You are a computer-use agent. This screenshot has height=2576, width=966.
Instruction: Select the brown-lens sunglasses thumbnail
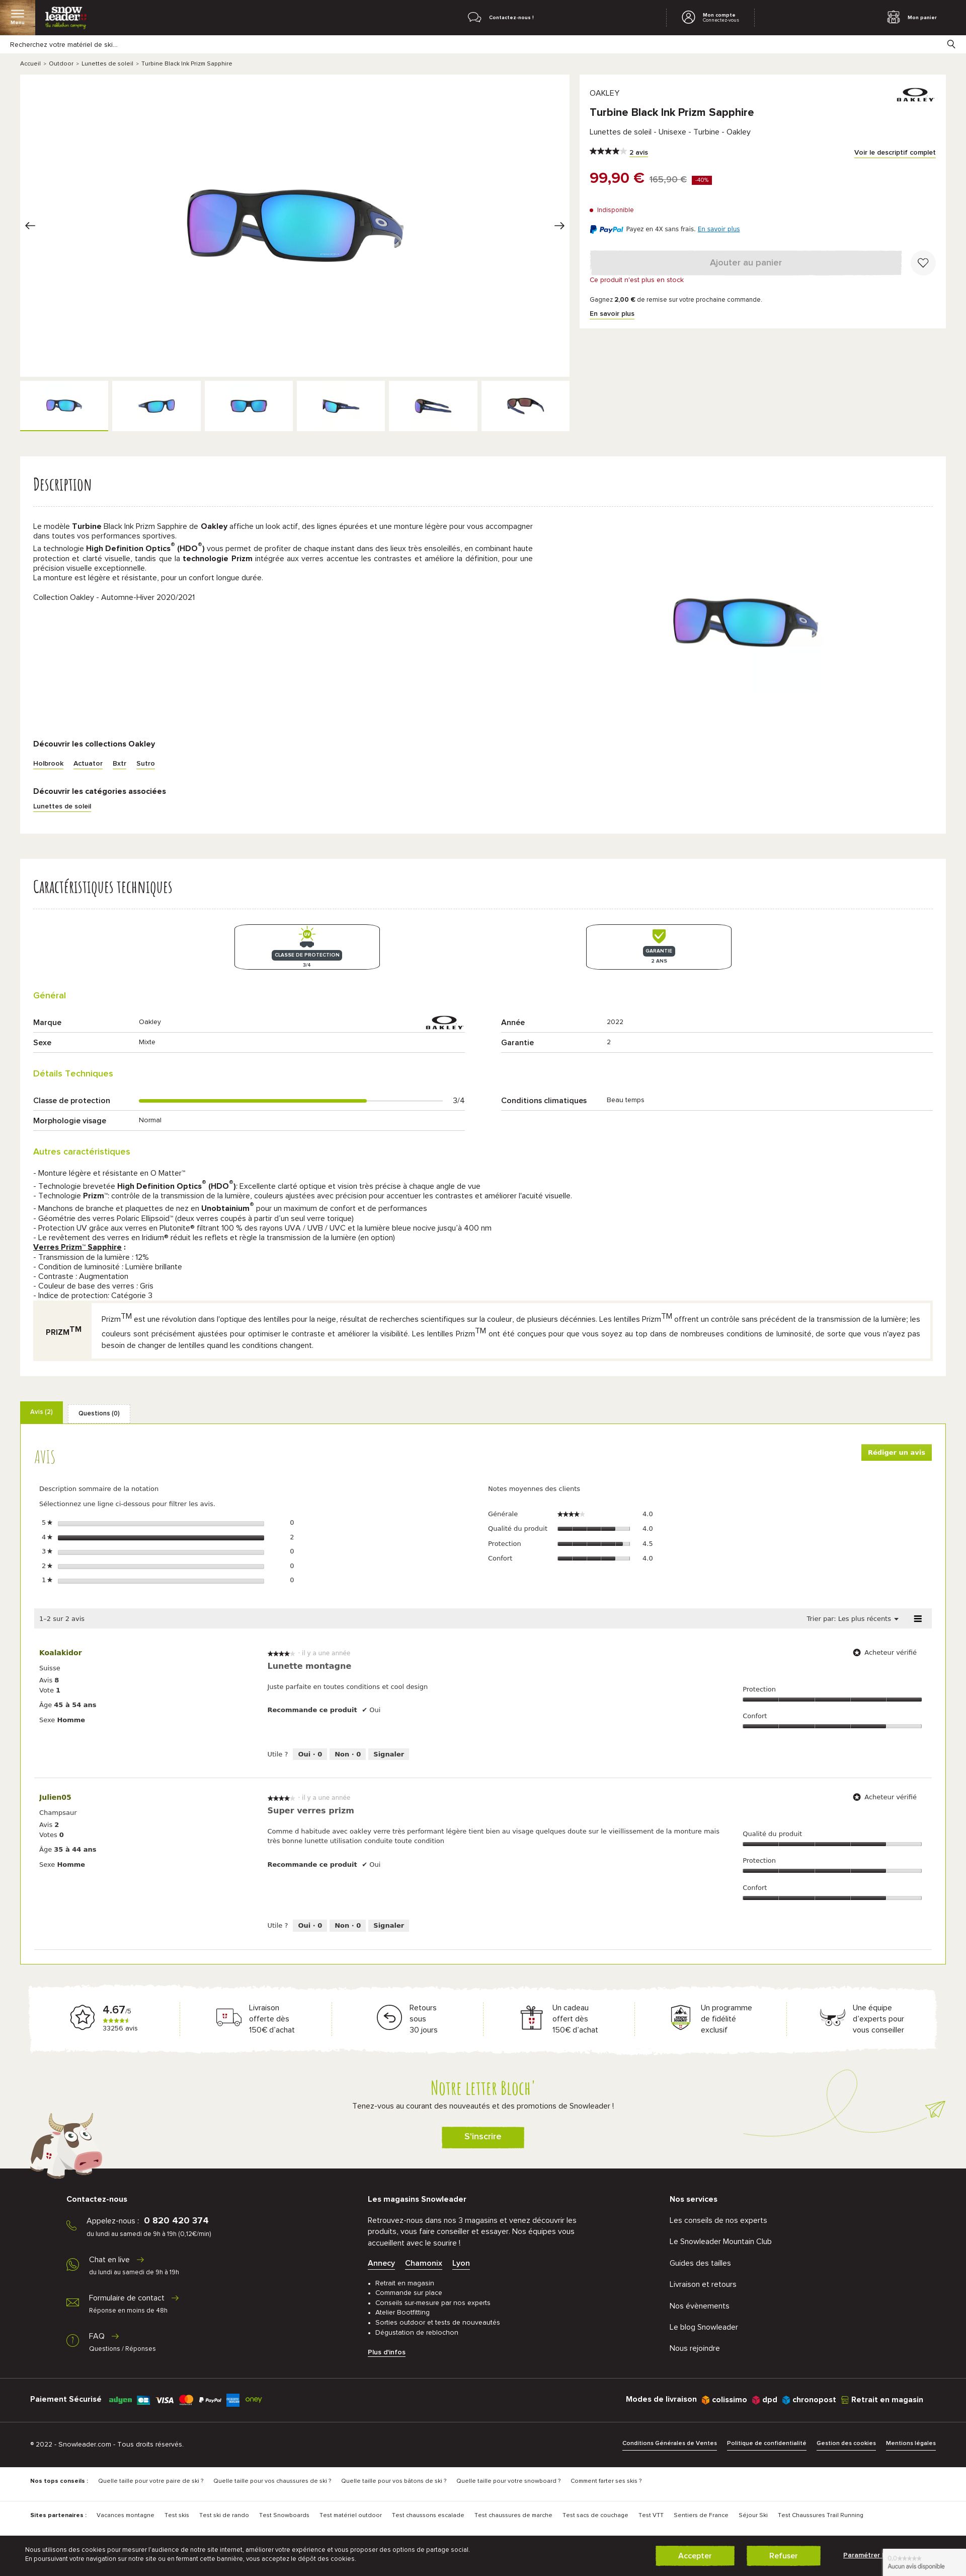pos(525,406)
